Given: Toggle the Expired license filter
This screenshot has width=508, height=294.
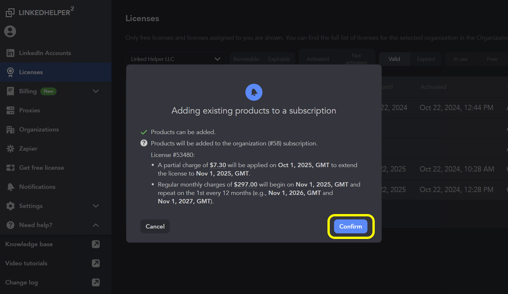Looking at the screenshot, I should (x=426, y=59).
